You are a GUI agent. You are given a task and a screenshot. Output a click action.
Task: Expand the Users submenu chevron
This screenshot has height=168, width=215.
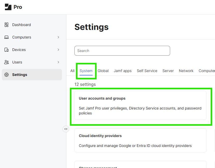[58, 62]
